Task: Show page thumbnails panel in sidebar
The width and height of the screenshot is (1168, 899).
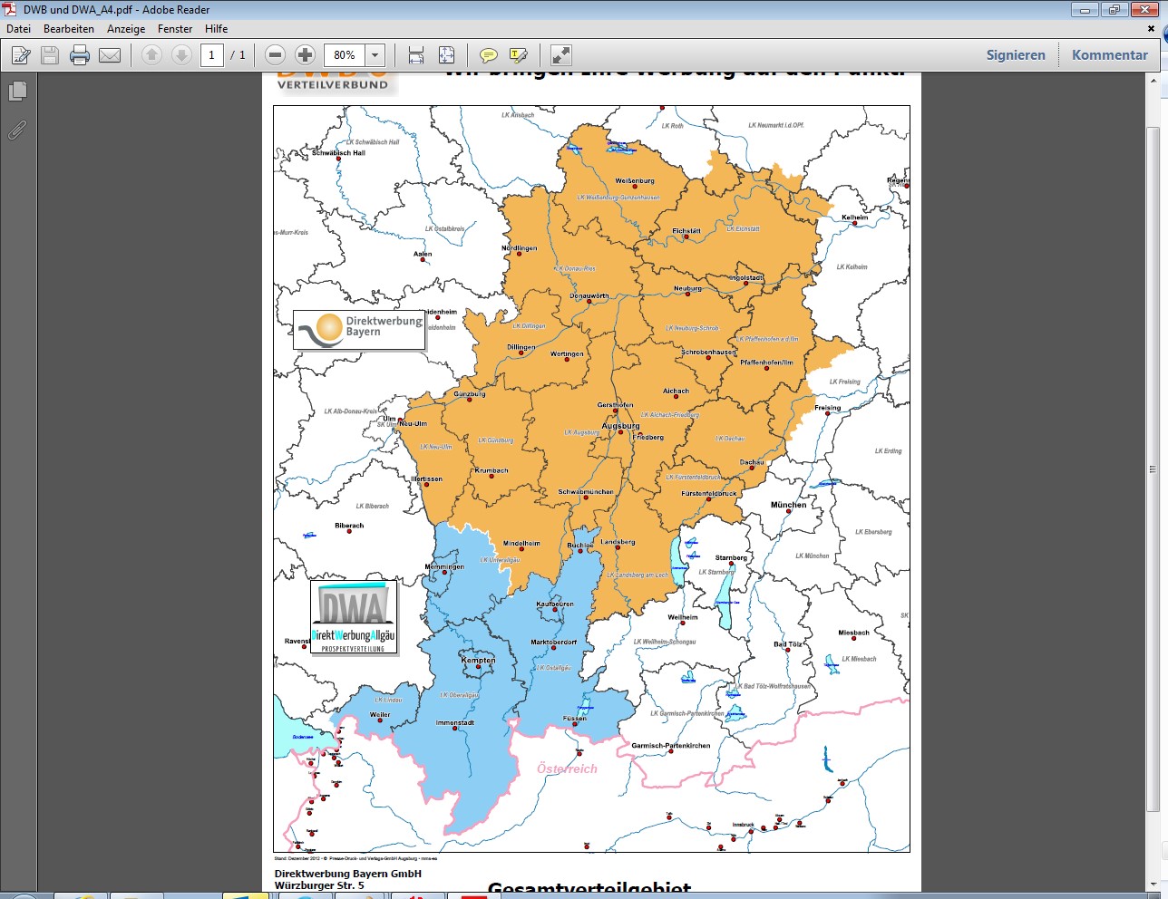Action: [17, 92]
